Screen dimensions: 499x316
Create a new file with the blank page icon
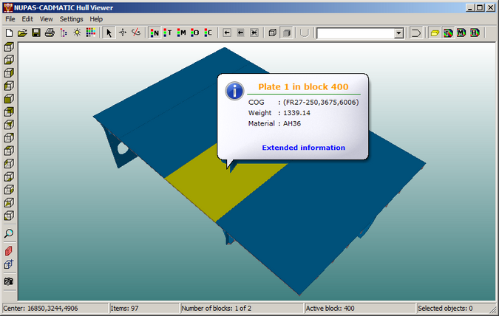(x=9, y=32)
